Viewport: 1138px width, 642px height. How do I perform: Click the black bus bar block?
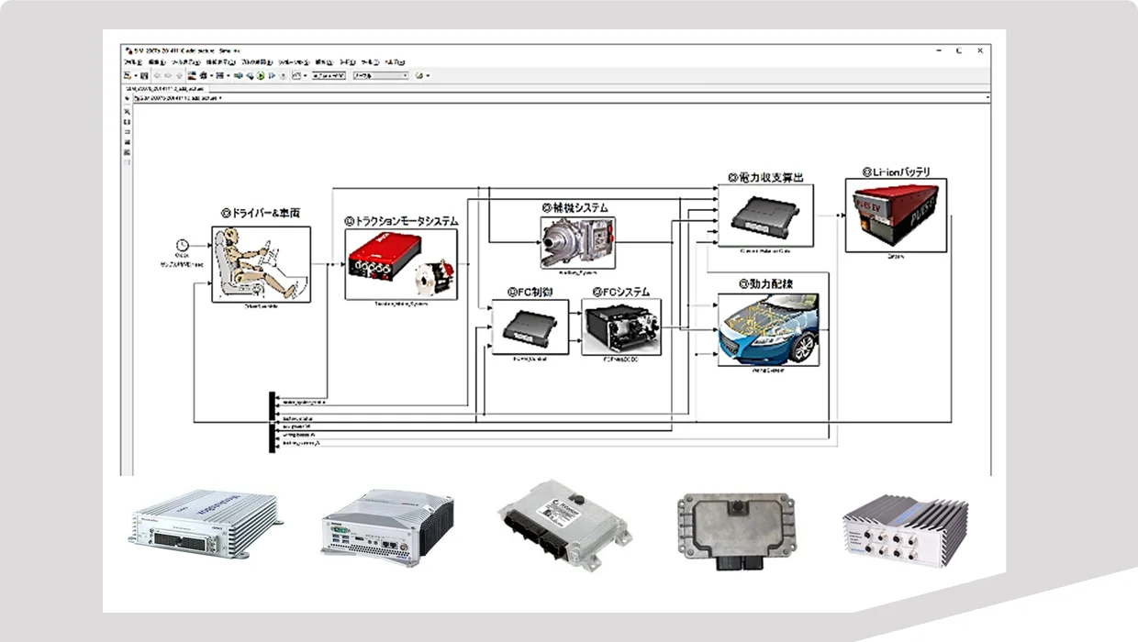point(272,422)
